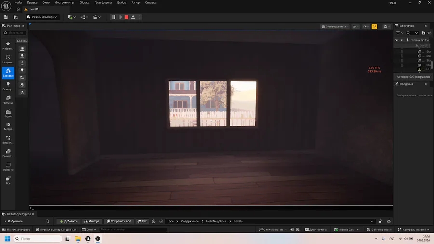Click the star column header in the outliner
Image resolution: width=434 pixels, height=244 pixels.
pos(402,40)
